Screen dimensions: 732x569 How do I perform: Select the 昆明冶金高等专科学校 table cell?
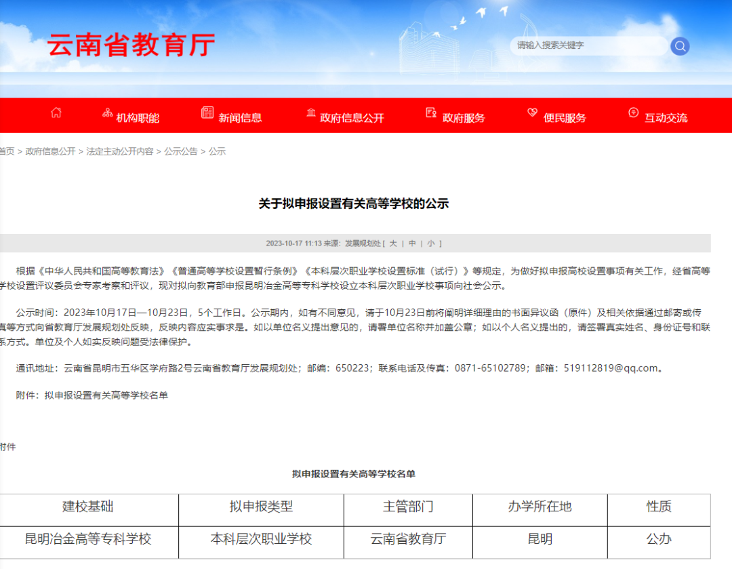[x=89, y=541]
